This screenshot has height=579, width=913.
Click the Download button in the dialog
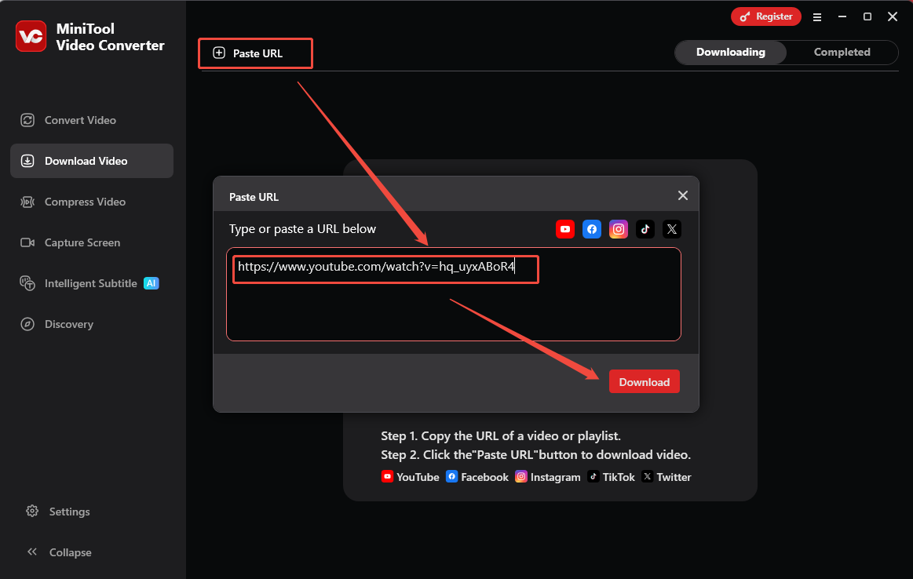point(644,381)
